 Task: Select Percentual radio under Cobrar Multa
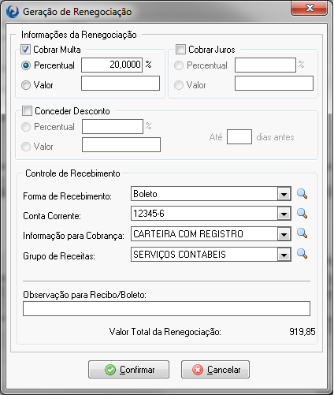pyautogui.click(x=26, y=65)
